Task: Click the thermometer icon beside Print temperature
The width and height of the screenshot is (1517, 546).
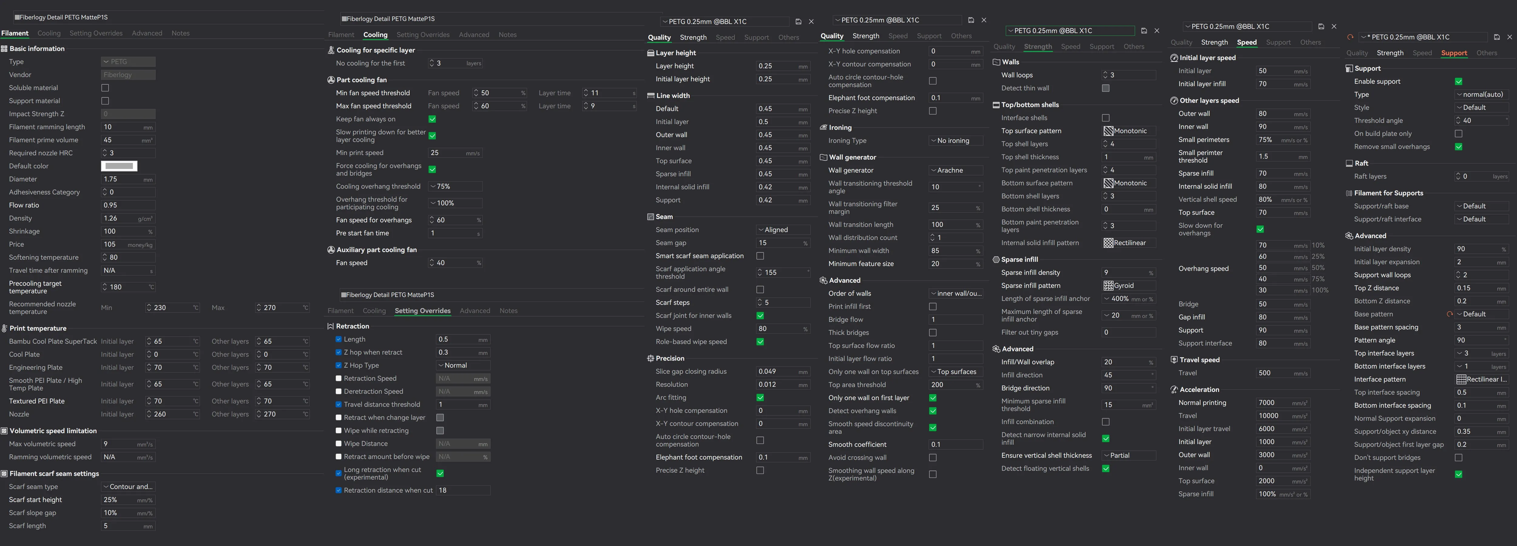Action: coord(4,329)
